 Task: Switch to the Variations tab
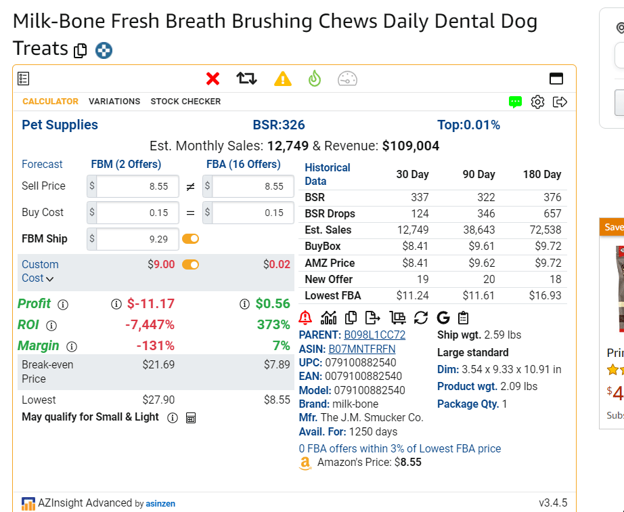click(x=114, y=102)
